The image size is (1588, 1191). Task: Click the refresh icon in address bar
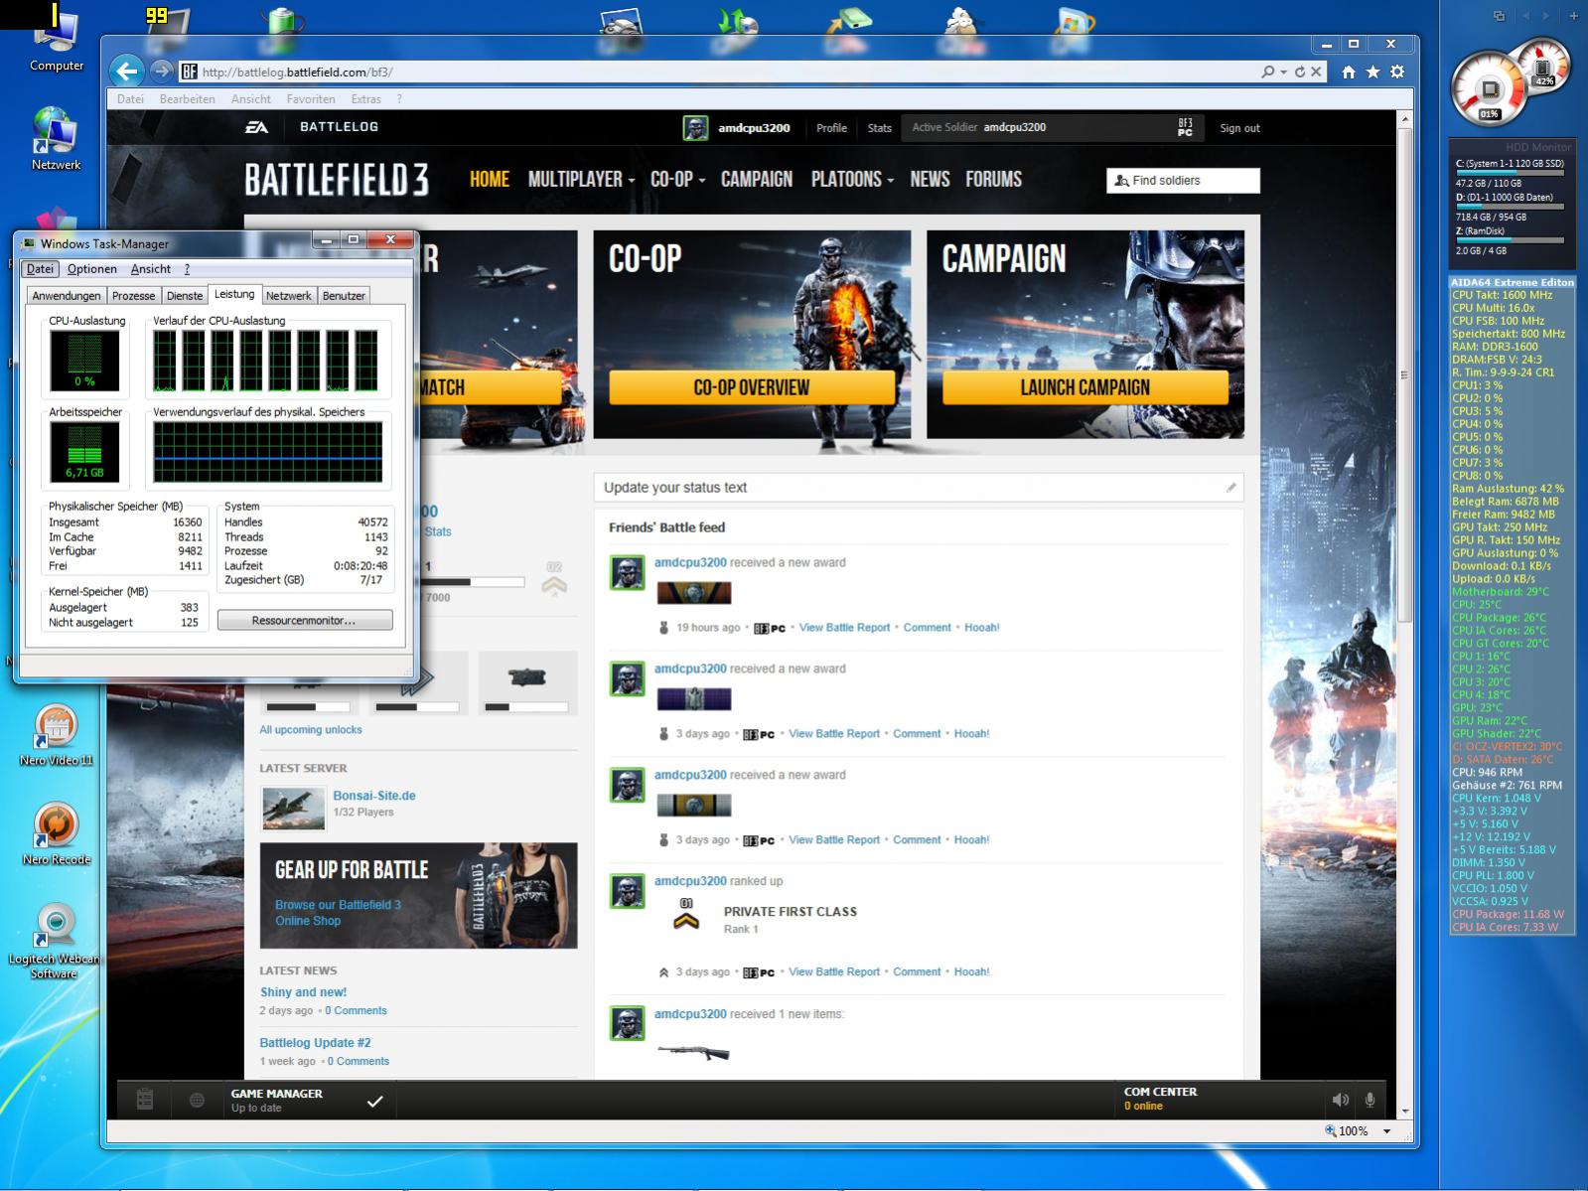point(1299,72)
